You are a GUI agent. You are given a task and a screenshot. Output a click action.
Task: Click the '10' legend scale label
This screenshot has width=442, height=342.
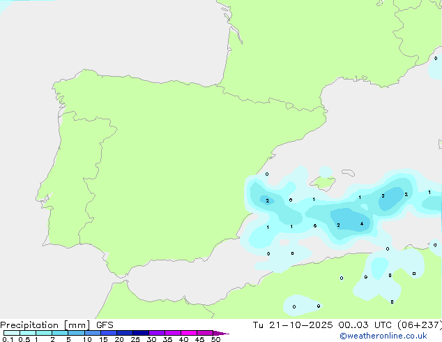pos(87,339)
